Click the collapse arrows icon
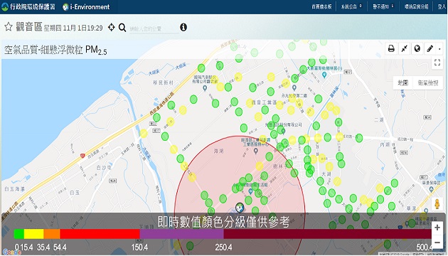The height and width of the screenshot is (256, 448). click(x=405, y=48)
